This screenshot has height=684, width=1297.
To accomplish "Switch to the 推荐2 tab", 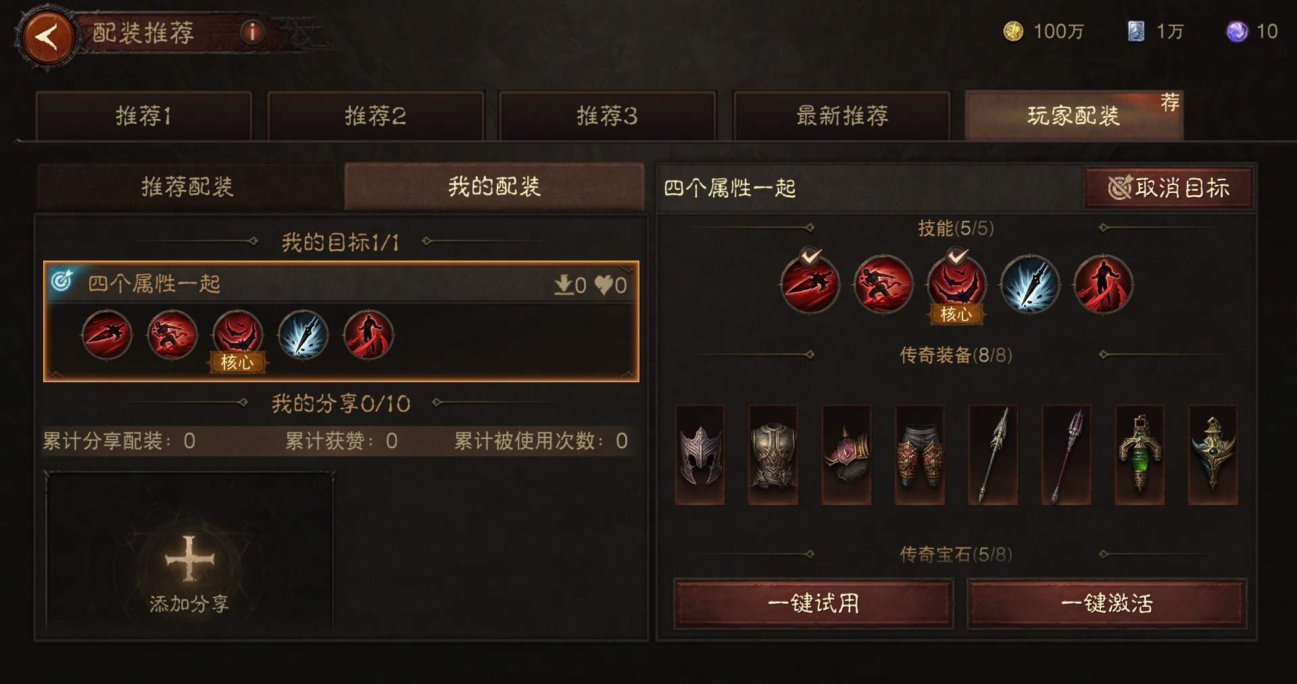I will 376,116.
